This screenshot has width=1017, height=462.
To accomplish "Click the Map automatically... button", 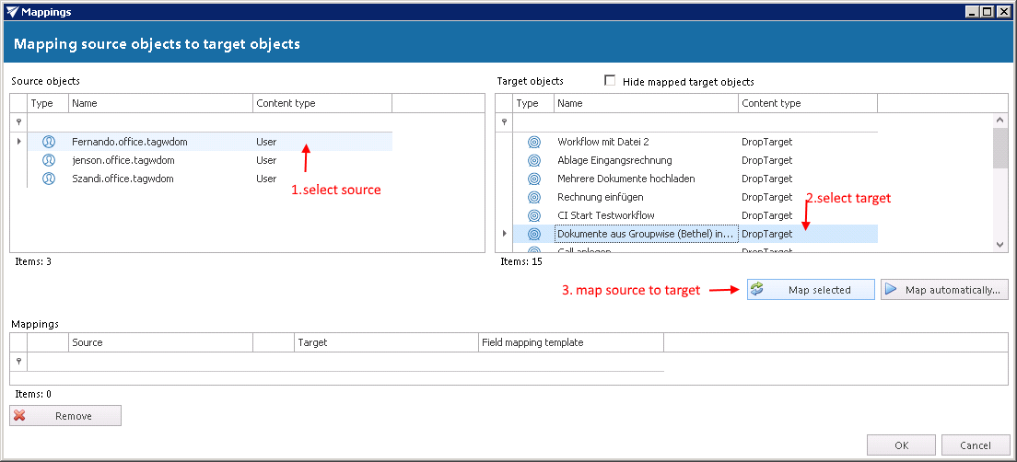I will pos(944,290).
